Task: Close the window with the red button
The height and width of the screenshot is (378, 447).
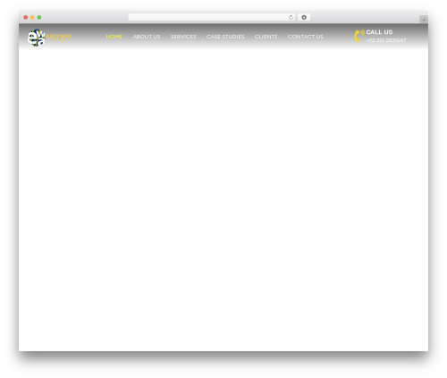Action: click(26, 17)
